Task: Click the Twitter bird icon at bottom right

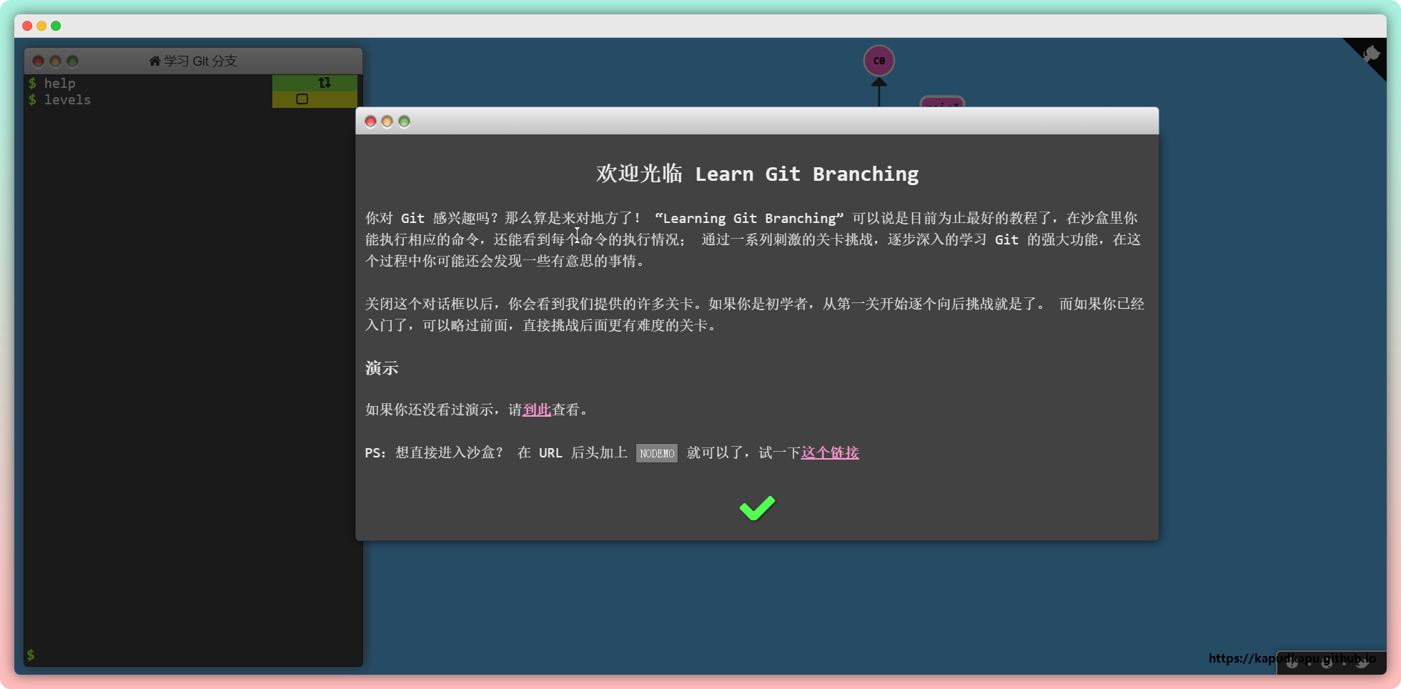Action: [1362, 663]
